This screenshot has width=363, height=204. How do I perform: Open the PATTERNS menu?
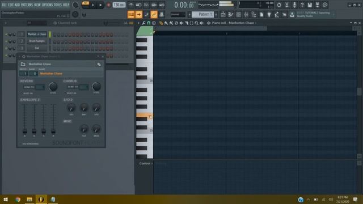pyautogui.click(x=27, y=5)
